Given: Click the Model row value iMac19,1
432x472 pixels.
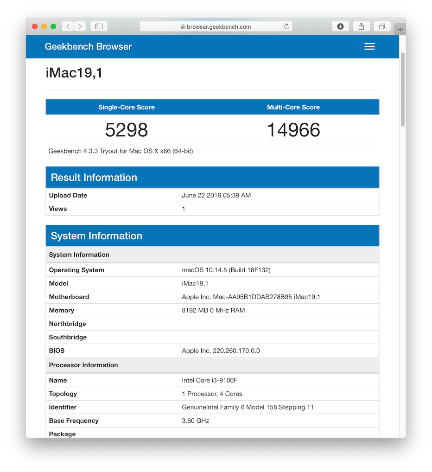Looking at the screenshot, I should pyautogui.click(x=195, y=284).
